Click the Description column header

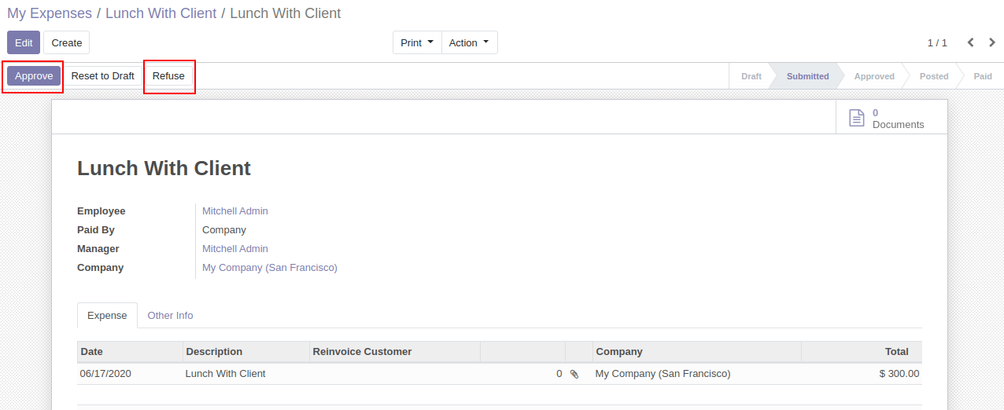pyautogui.click(x=246, y=352)
